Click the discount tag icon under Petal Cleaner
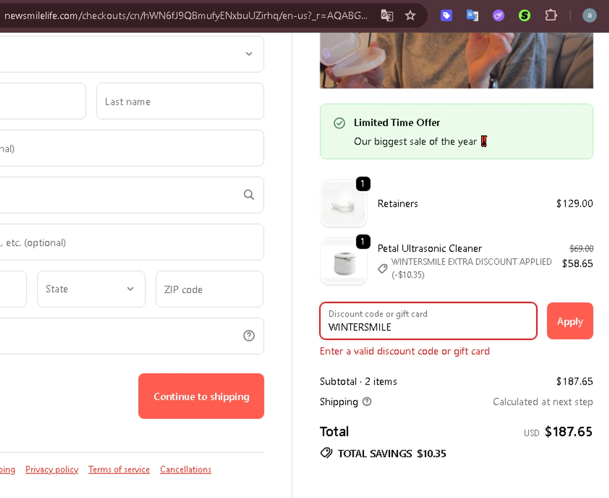This screenshot has width=609, height=498. pos(382,268)
